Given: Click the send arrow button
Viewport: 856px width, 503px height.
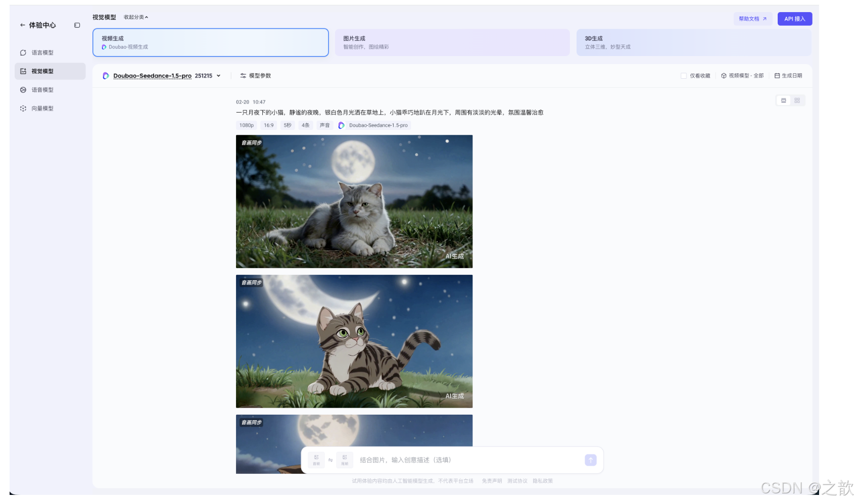Looking at the screenshot, I should click(x=591, y=460).
